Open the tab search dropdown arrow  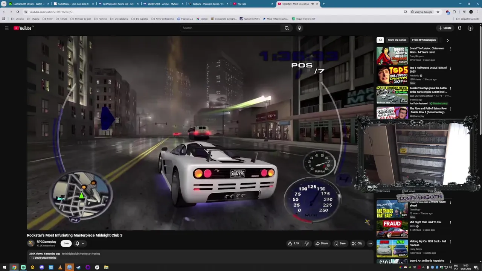(x=4, y=4)
